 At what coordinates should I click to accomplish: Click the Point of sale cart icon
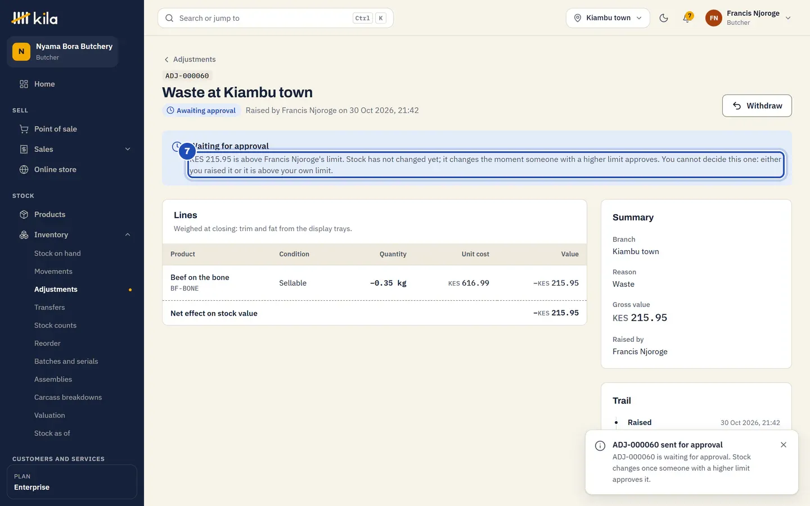[24, 129]
